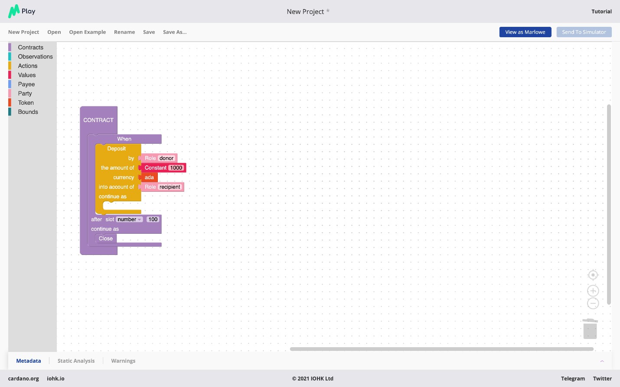Open the Actions block category
620x387 pixels.
coord(28,66)
